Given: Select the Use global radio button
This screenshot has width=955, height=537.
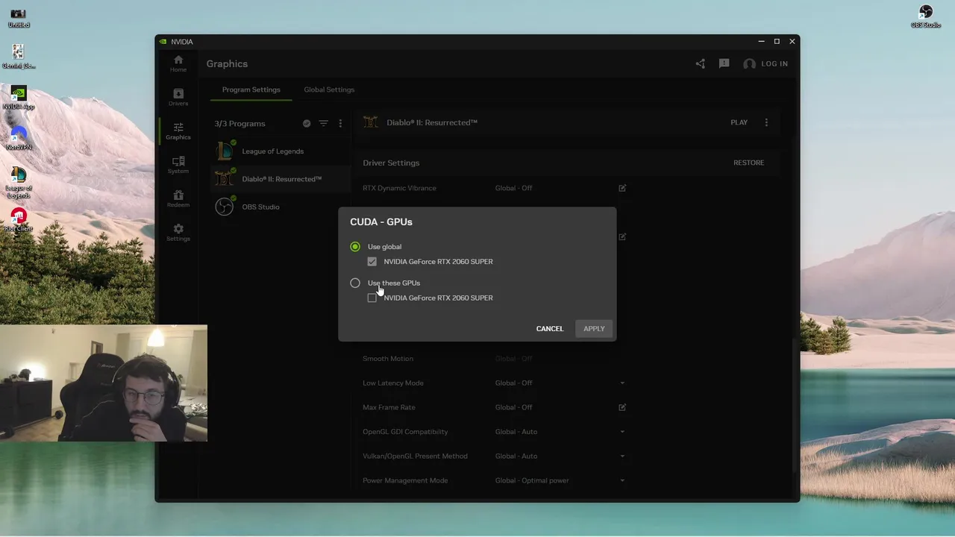Looking at the screenshot, I should [355, 247].
